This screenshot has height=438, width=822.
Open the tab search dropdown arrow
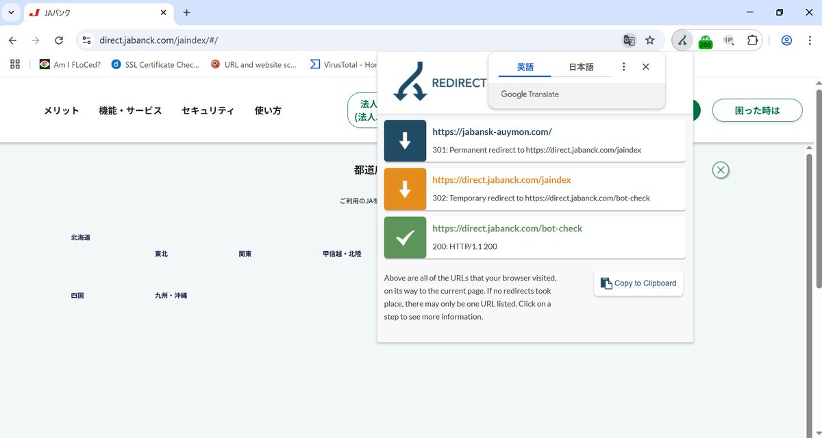(x=11, y=12)
